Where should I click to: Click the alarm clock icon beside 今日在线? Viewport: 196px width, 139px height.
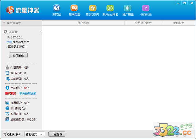point(7,73)
